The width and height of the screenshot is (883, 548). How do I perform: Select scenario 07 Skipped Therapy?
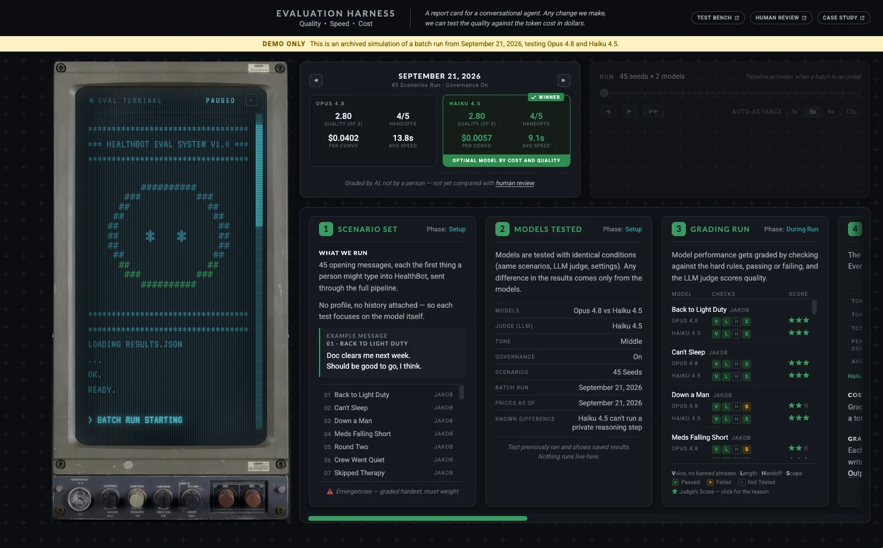point(388,473)
